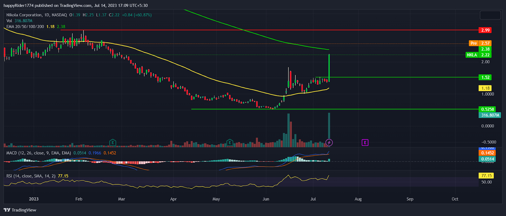Select the orange Pre 2.57 price label
This screenshot has height=216, width=506.
point(480,43)
